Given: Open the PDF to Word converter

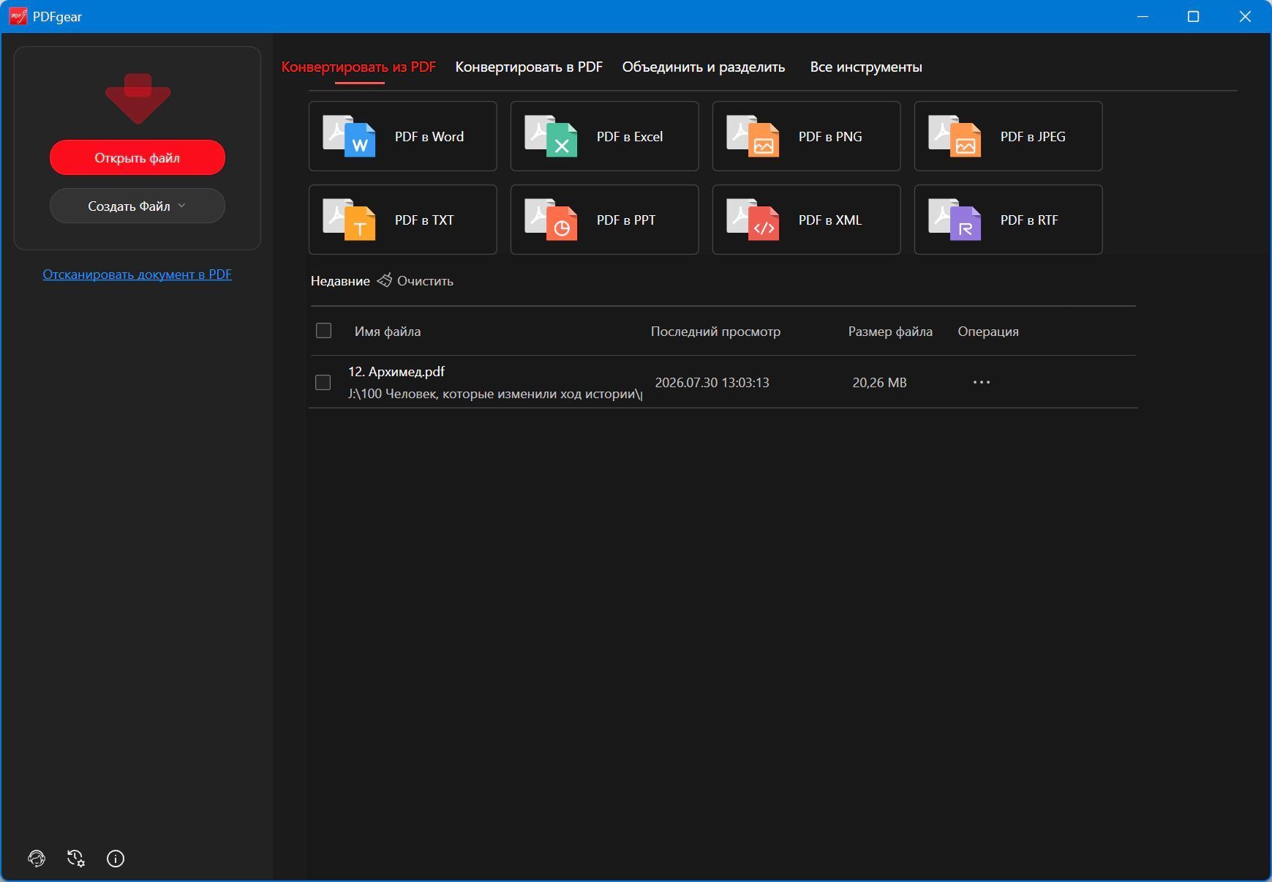Looking at the screenshot, I should point(402,136).
